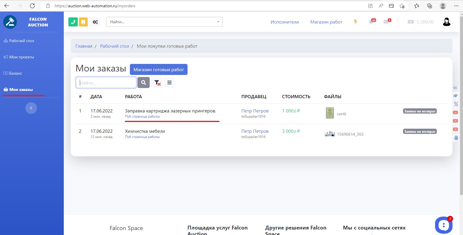This screenshot has width=463, height=235.
Task: Collapse the left sidebar with chevron button
Action: (x=31, y=108)
